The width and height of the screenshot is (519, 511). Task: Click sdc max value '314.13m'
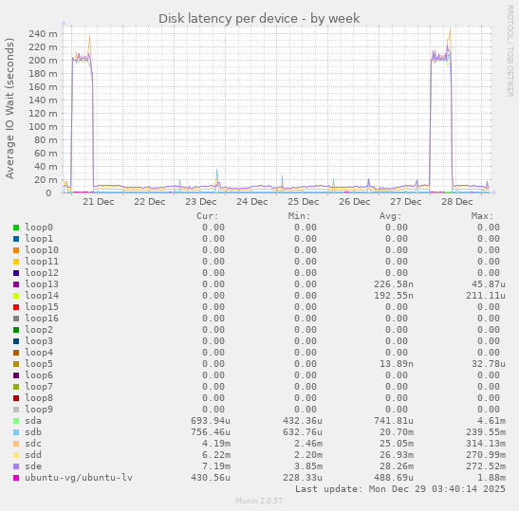486,444
